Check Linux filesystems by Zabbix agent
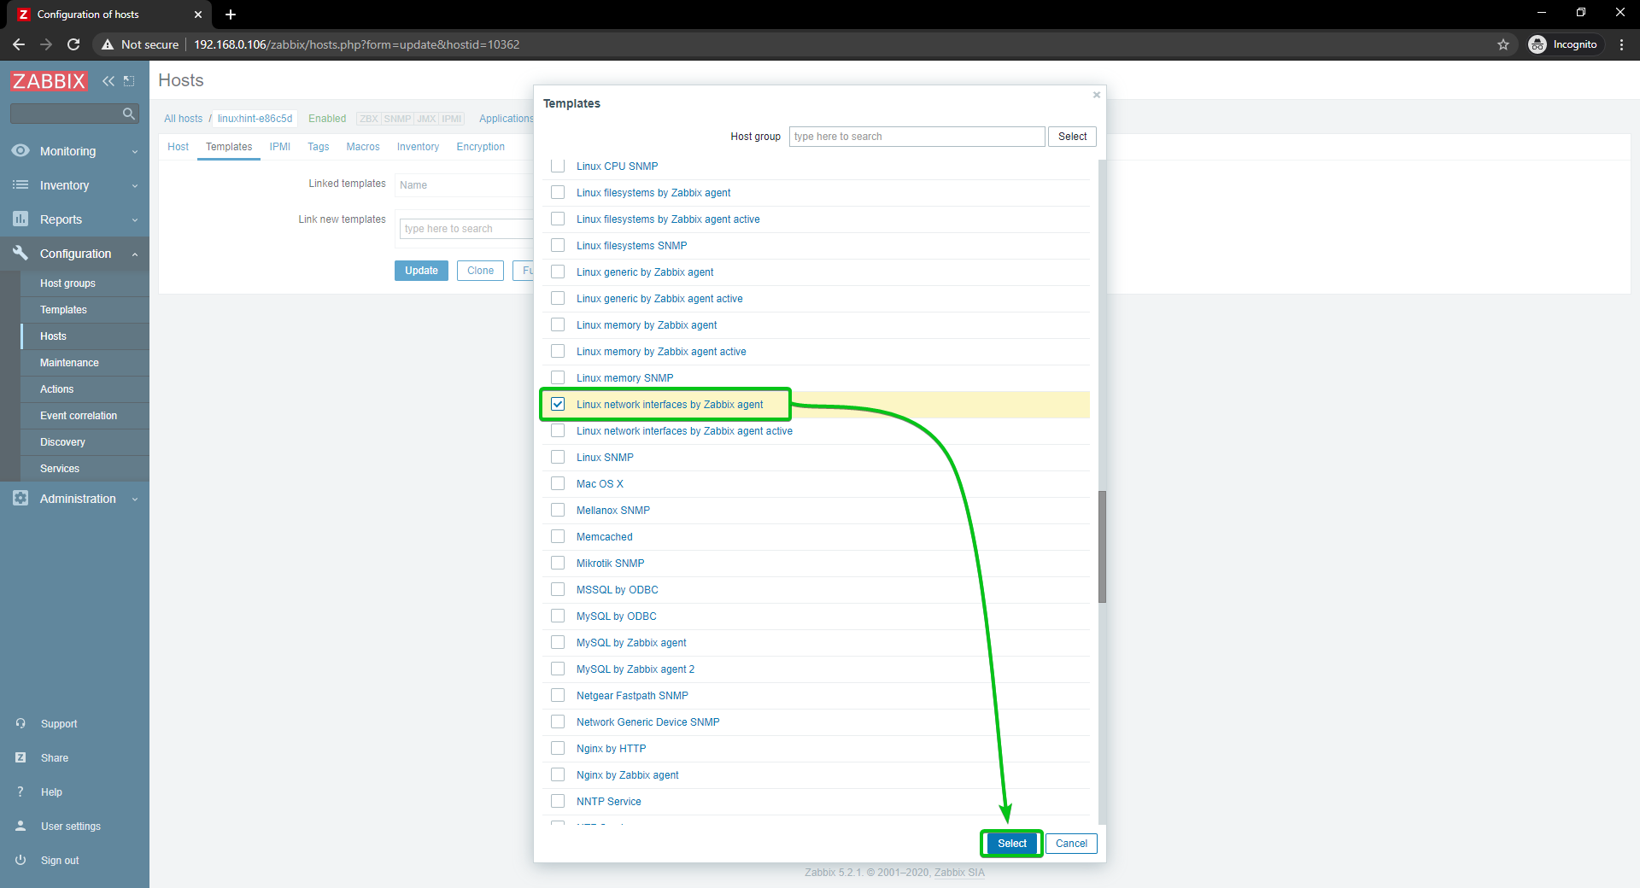Viewport: 1640px width, 888px height. (558, 193)
